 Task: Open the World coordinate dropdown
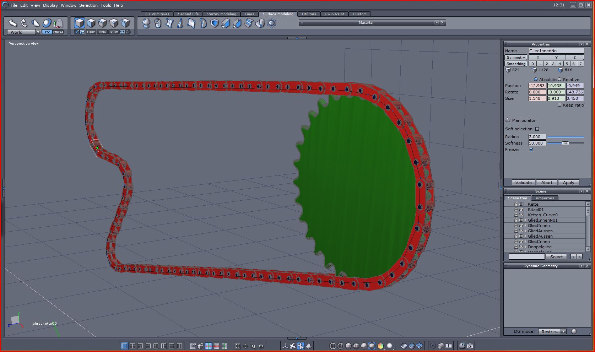point(38,32)
